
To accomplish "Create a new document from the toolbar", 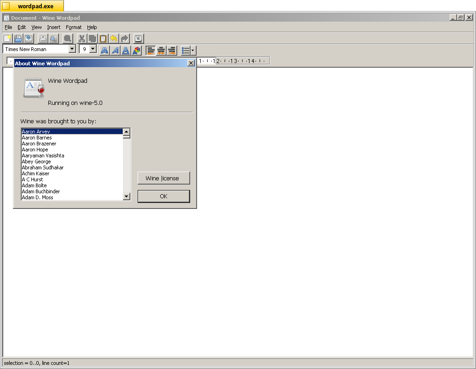I will (7, 39).
